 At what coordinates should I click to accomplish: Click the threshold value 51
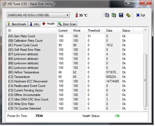pyautogui.click(x=89, y=36)
